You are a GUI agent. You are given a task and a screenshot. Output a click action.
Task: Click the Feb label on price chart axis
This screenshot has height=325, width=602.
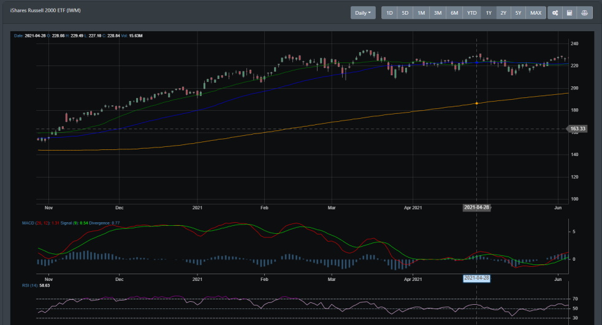pos(265,207)
